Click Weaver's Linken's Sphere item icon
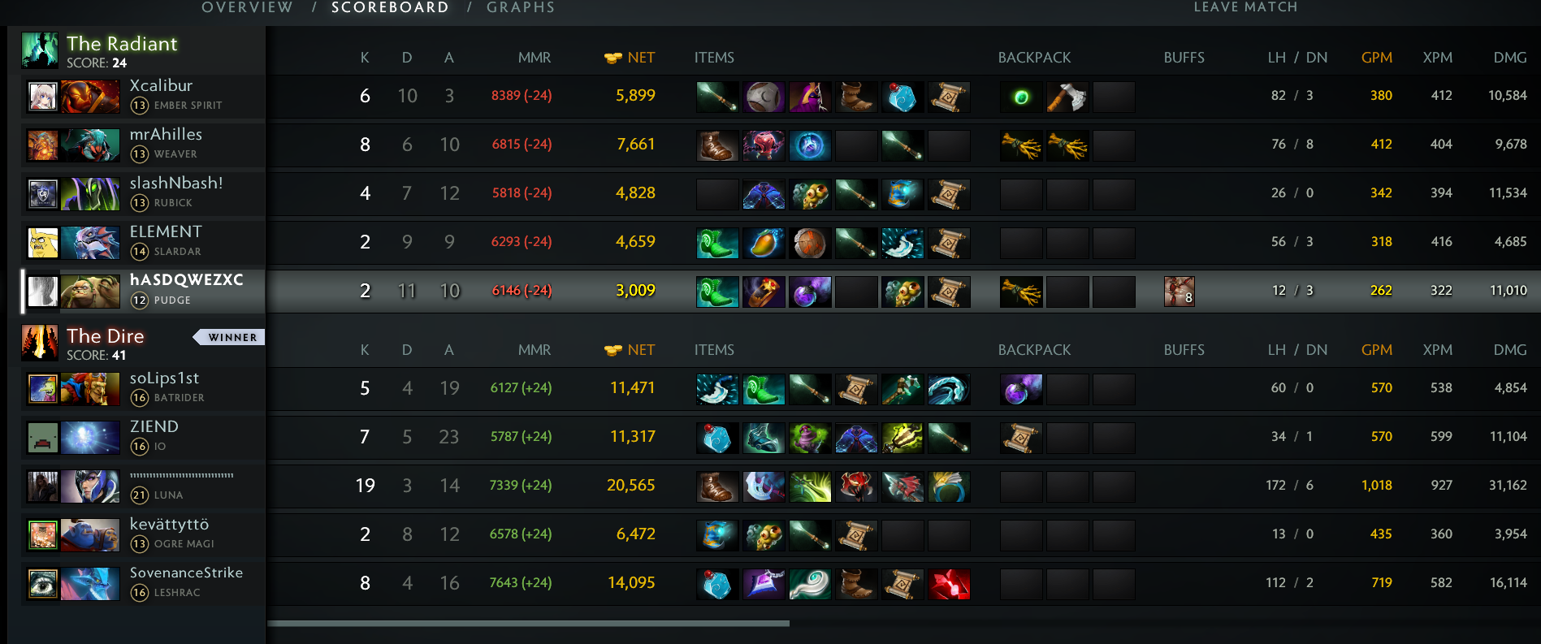This screenshot has width=1541, height=644. pyautogui.click(x=810, y=145)
